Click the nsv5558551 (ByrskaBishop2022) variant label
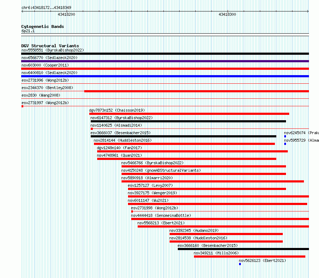Viewport: 319px width, 278px height. point(53,50)
